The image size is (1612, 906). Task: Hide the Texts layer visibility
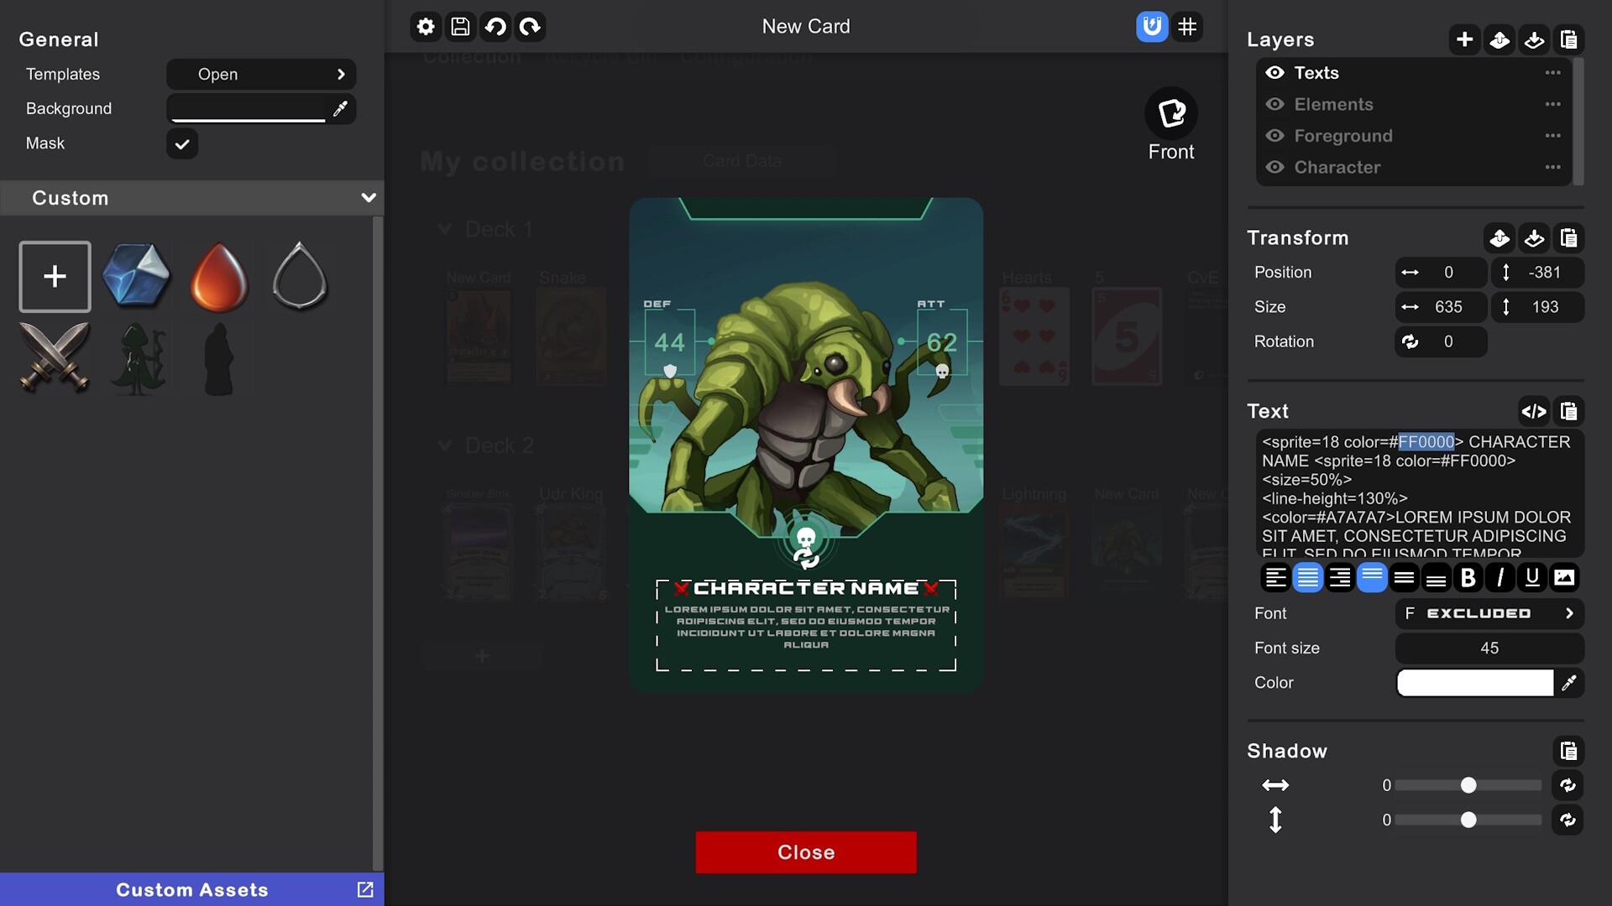point(1274,72)
